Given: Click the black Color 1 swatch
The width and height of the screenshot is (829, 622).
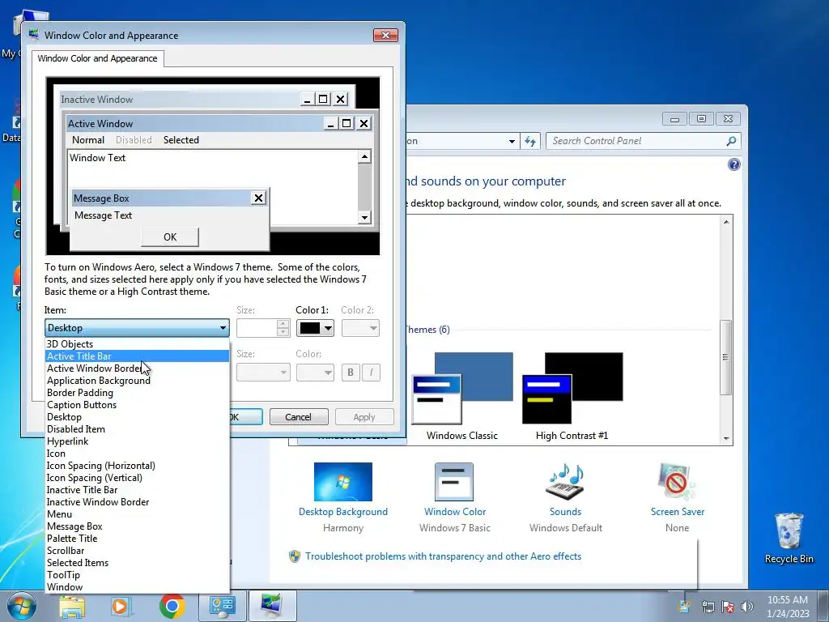Looking at the screenshot, I should click(x=310, y=329).
